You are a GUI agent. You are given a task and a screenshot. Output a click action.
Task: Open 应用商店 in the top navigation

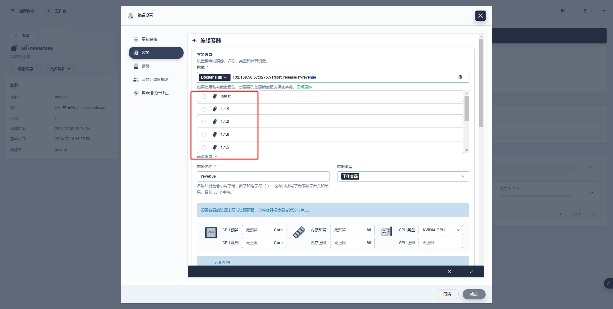coord(23,11)
